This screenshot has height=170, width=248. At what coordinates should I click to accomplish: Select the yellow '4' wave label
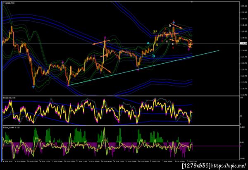(x=157, y=45)
